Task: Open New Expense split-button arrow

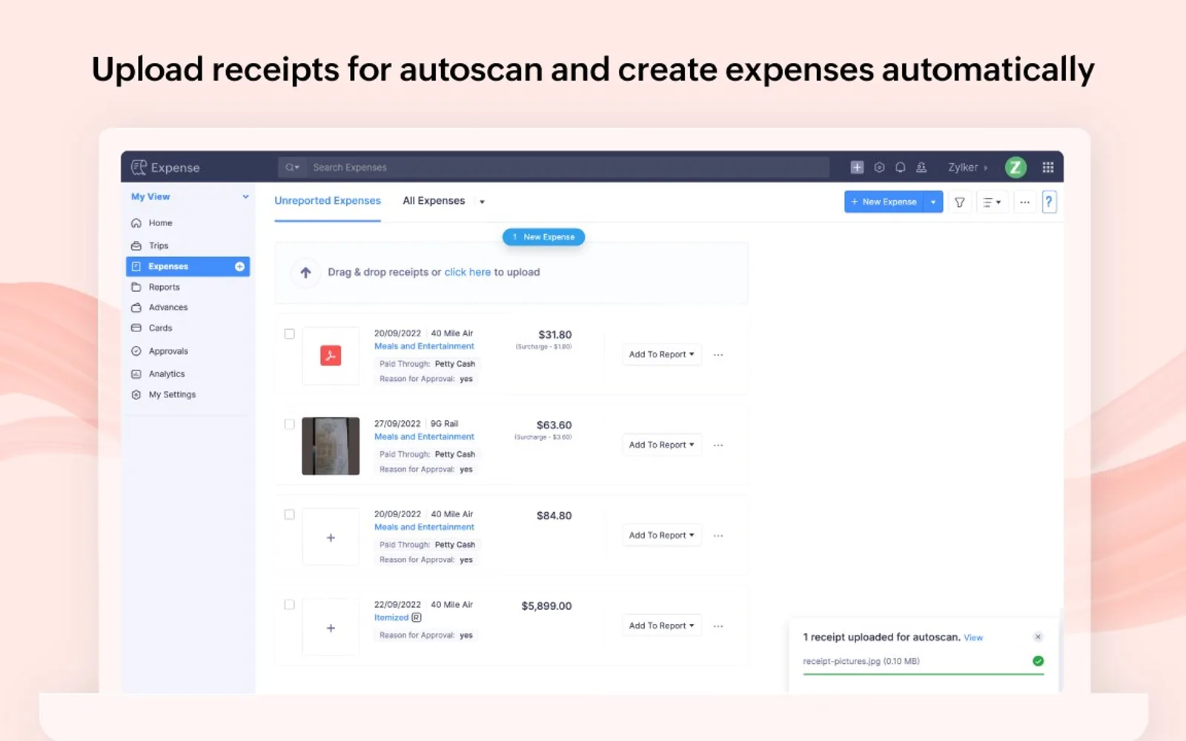Action: [x=933, y=202]
